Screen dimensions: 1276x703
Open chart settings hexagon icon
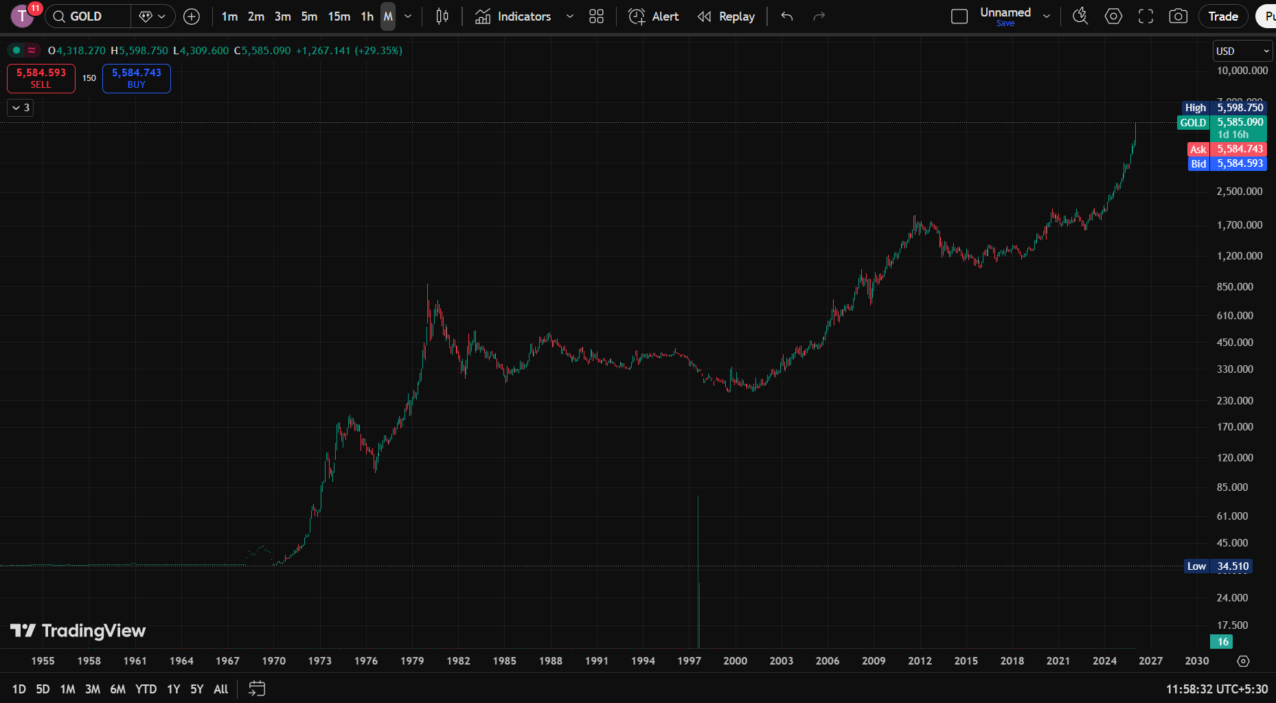1113,16
